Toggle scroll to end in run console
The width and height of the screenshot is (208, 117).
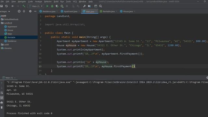(x=2, y=97)
